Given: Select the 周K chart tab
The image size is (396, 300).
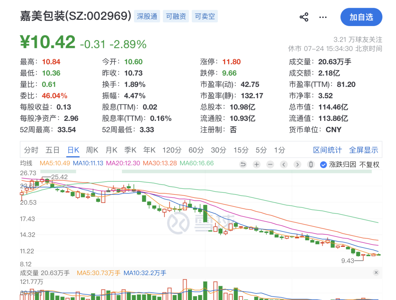Looking at the screenshot, I should click(92, 150).
